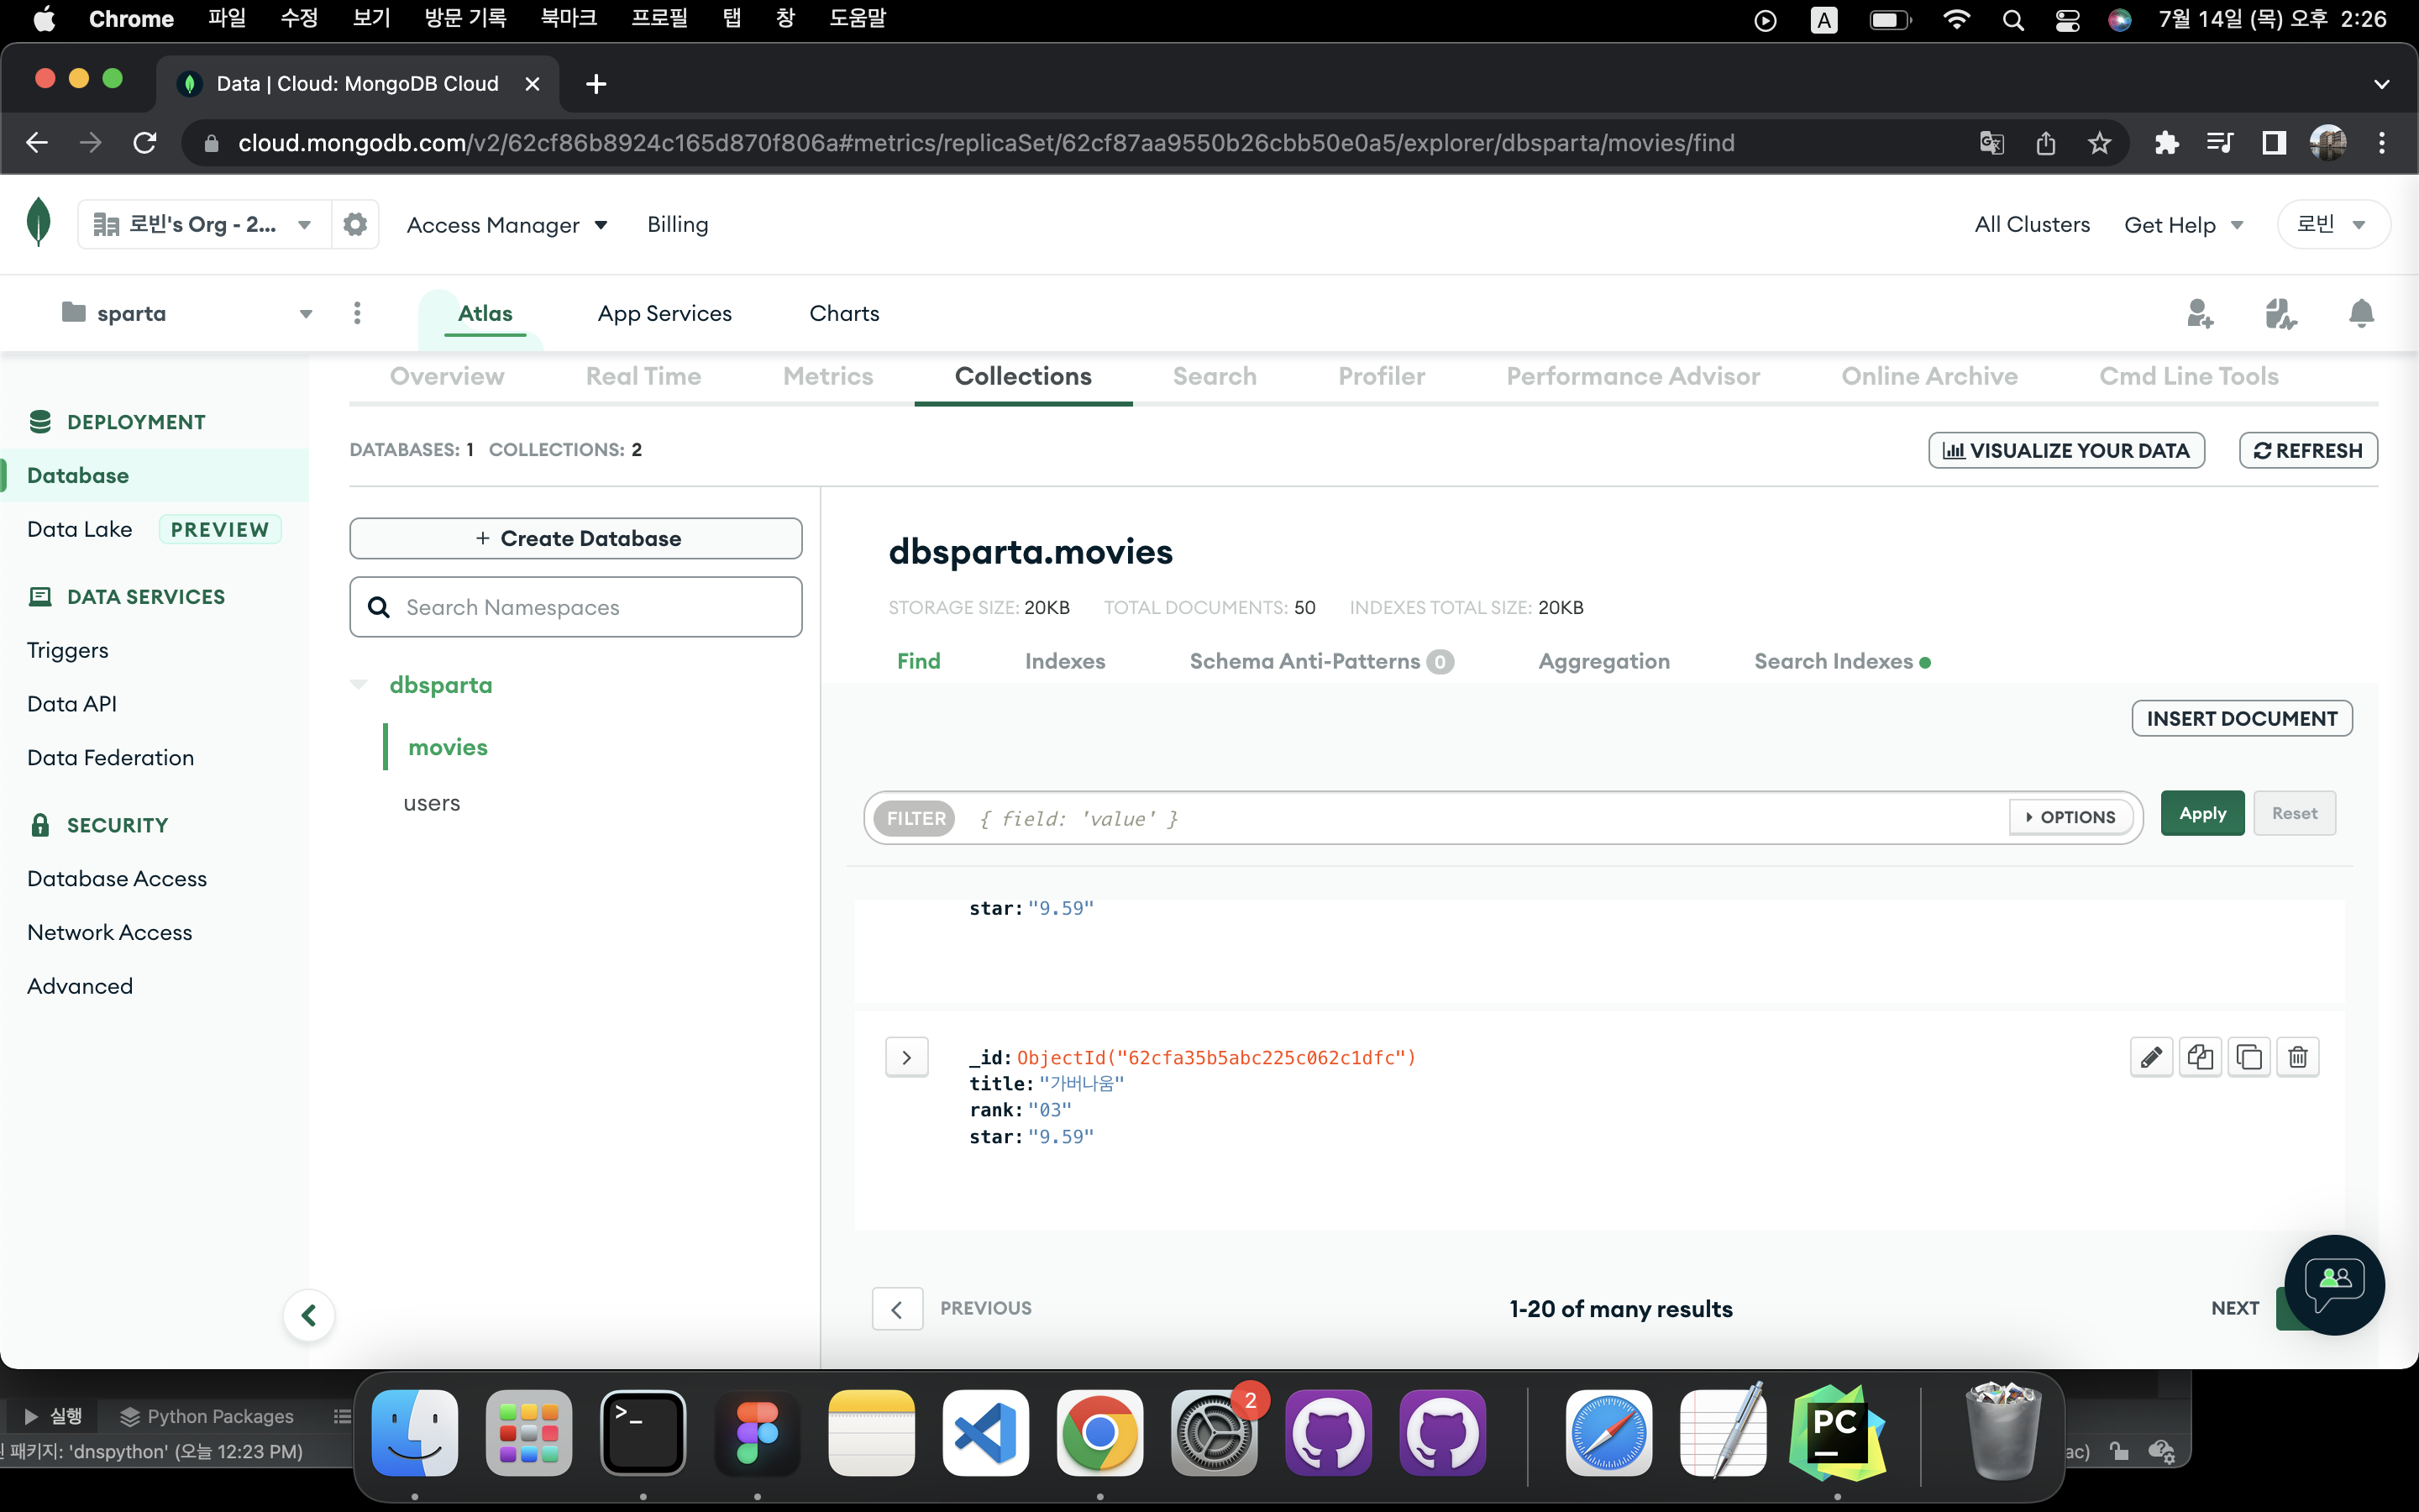Open Chrome tab search dropdown arrow

(2382, 84)
